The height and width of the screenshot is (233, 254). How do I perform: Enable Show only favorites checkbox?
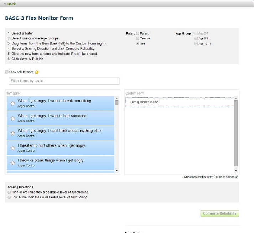click(7, 72)
